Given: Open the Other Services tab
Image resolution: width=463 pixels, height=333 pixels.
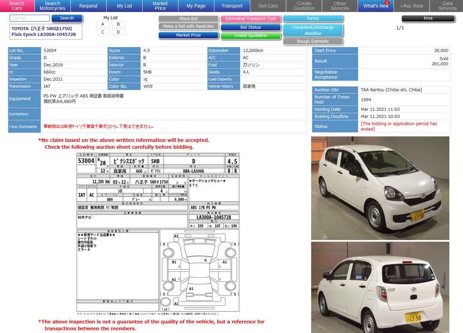Looking at the screenshot, I should coord(340,5).
